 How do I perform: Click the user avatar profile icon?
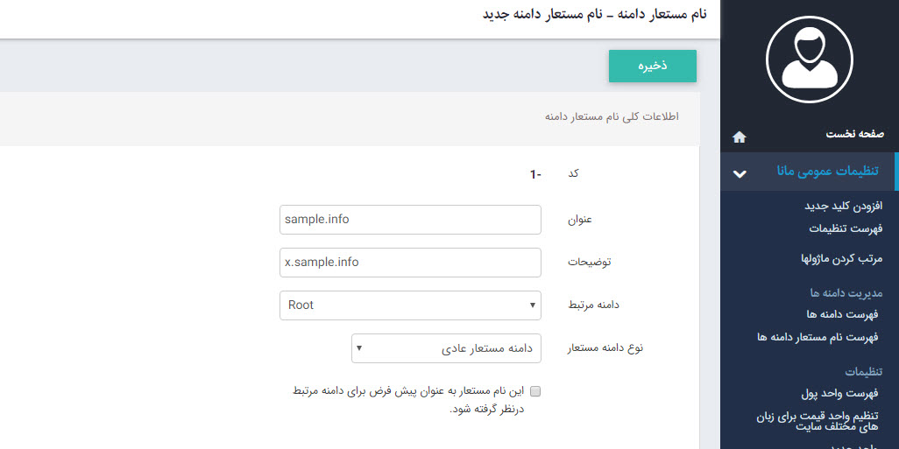click(809, 58)
